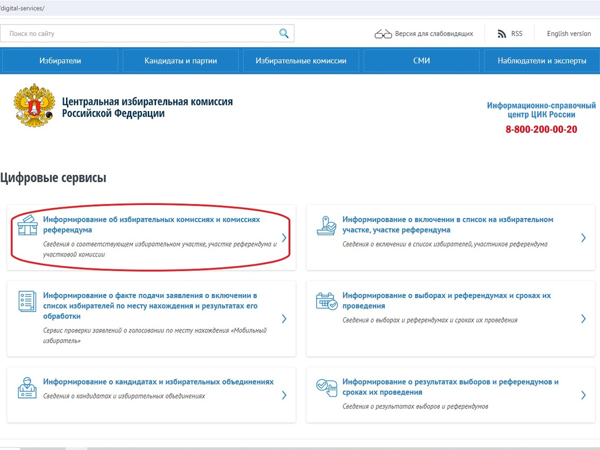Click Информационно-справочный центр ЦИК России text

[541, 110]
